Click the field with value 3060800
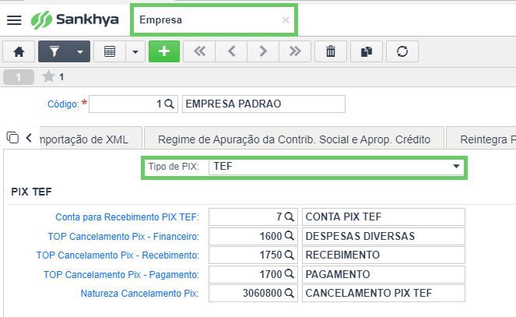 coord(253,293)
